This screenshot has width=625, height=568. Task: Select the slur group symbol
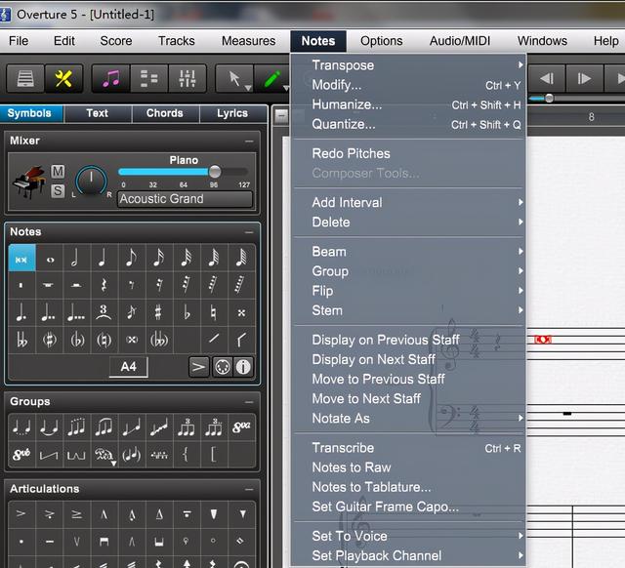click(104, 427)
